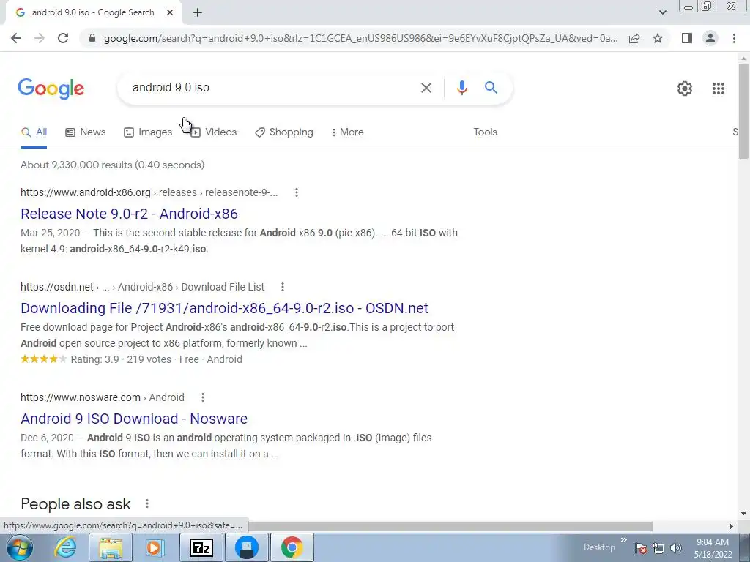Expand the Desktop toolbar chevron

point(624,540)
